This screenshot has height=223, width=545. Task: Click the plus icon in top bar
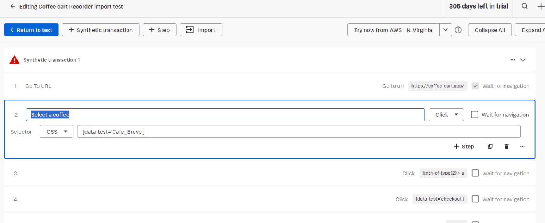541,6
